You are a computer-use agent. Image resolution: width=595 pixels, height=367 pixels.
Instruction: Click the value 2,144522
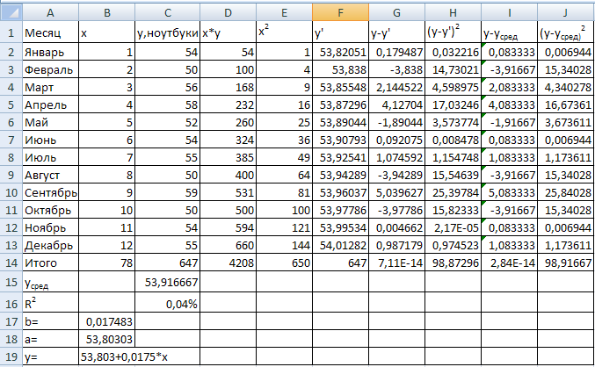(x=396, y=87)
